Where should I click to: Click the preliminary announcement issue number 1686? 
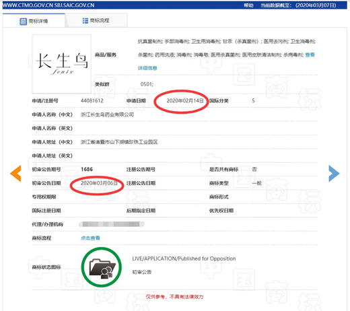tap(87, 169)
